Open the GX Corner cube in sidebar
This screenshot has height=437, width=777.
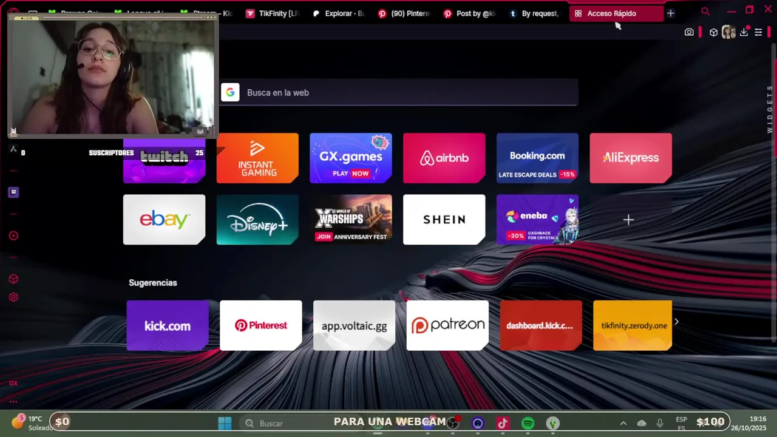click(13, 279)
